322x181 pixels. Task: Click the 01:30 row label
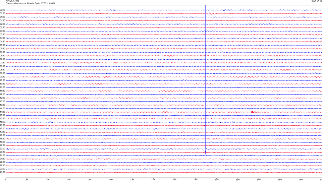[x=2, y=20]
